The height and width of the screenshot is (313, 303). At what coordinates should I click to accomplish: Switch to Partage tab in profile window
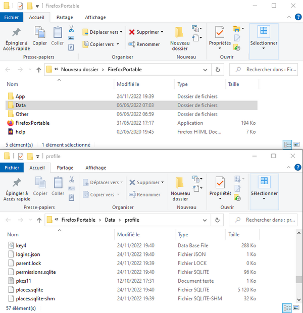[65, 168]
